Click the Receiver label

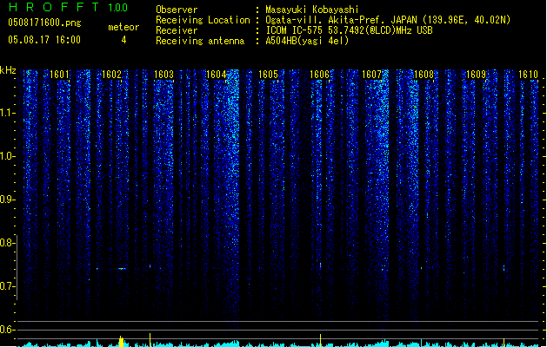(177, 30)
